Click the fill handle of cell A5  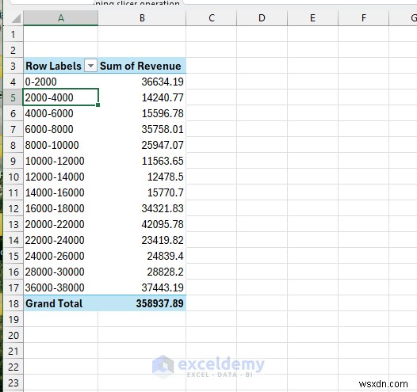(98, 105)
